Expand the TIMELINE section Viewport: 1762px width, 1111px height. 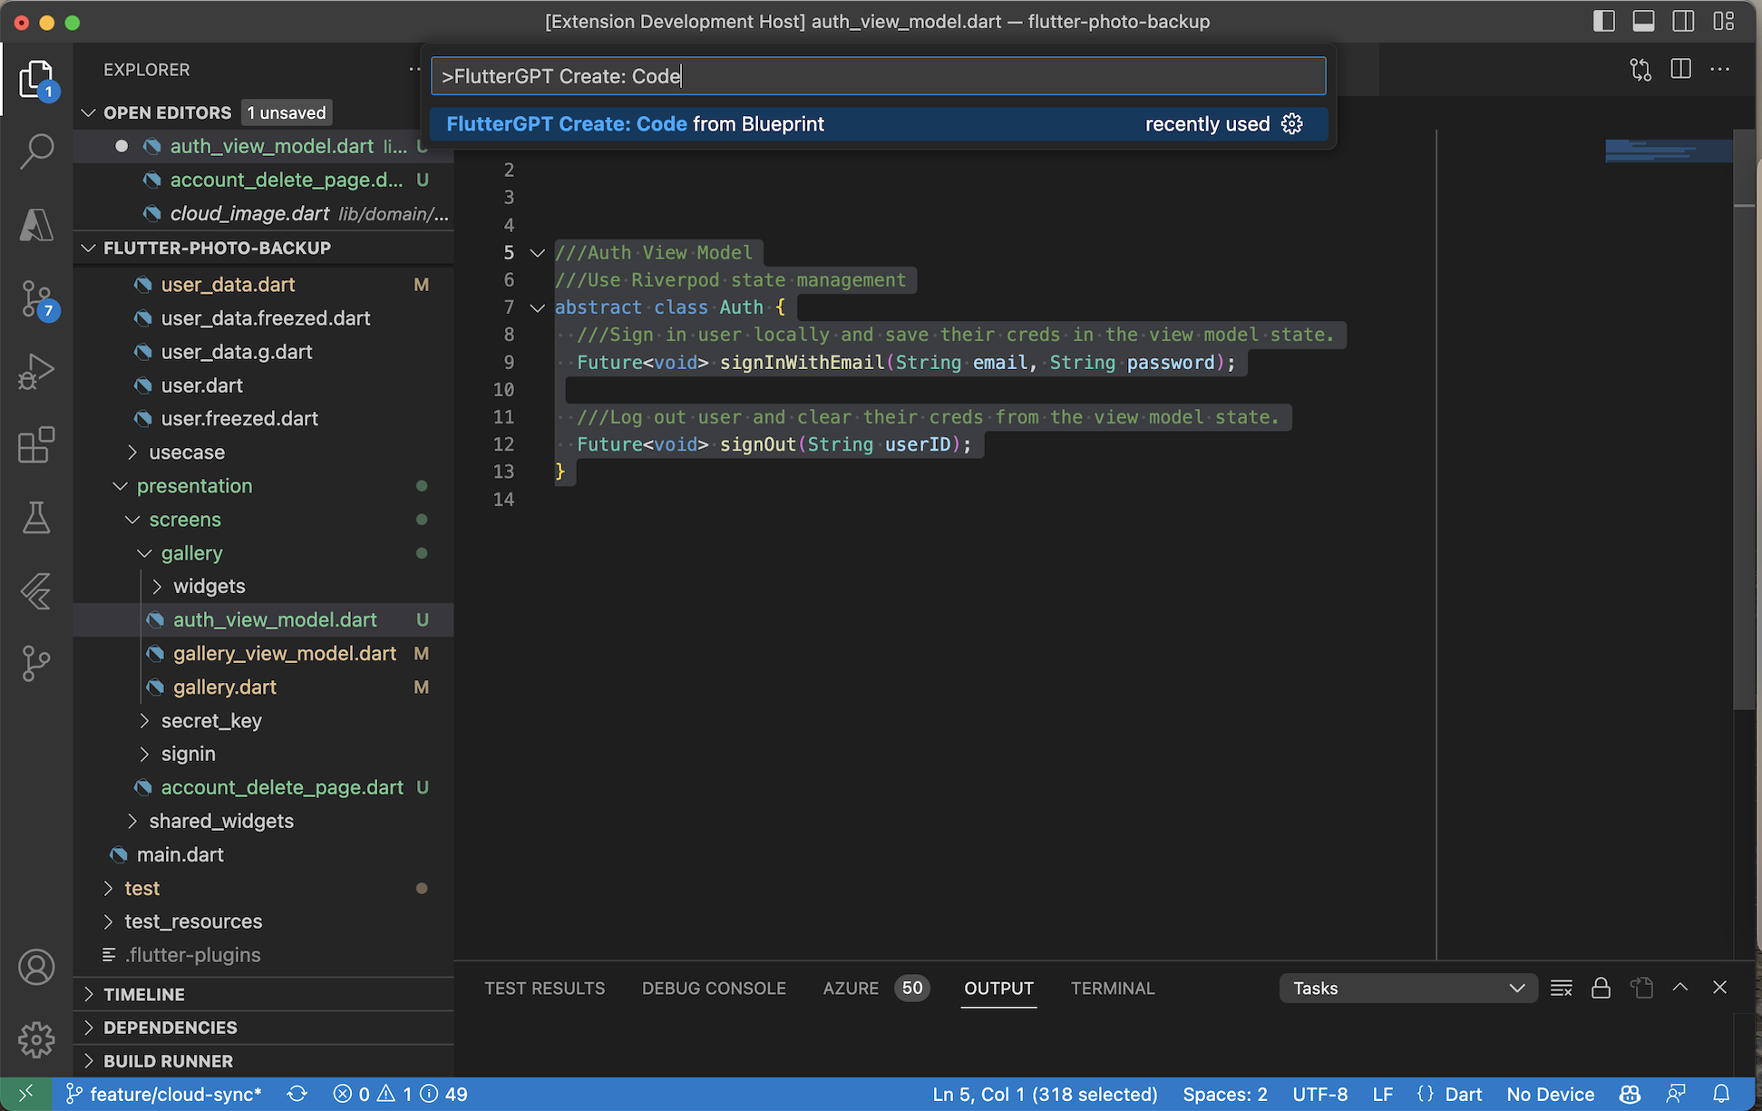(x=143, y=994)
